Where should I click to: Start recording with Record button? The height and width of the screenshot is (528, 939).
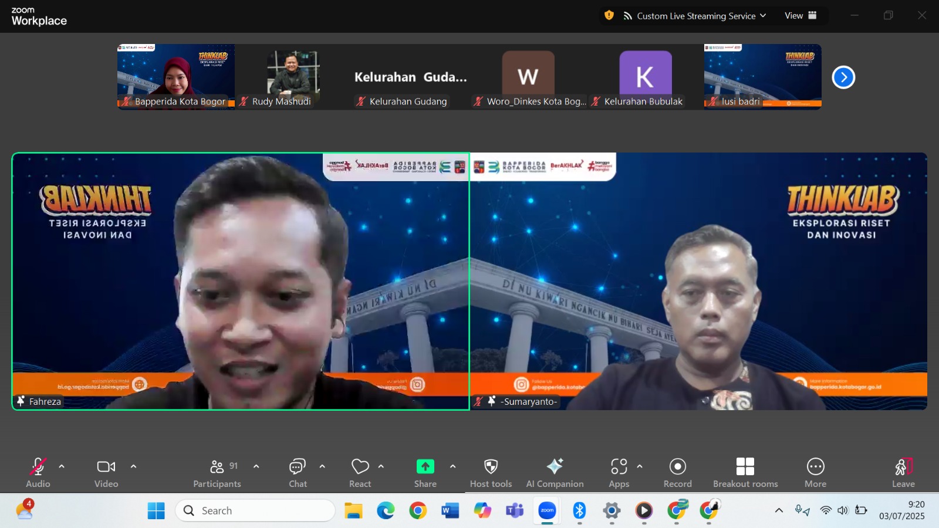point(677,473)
